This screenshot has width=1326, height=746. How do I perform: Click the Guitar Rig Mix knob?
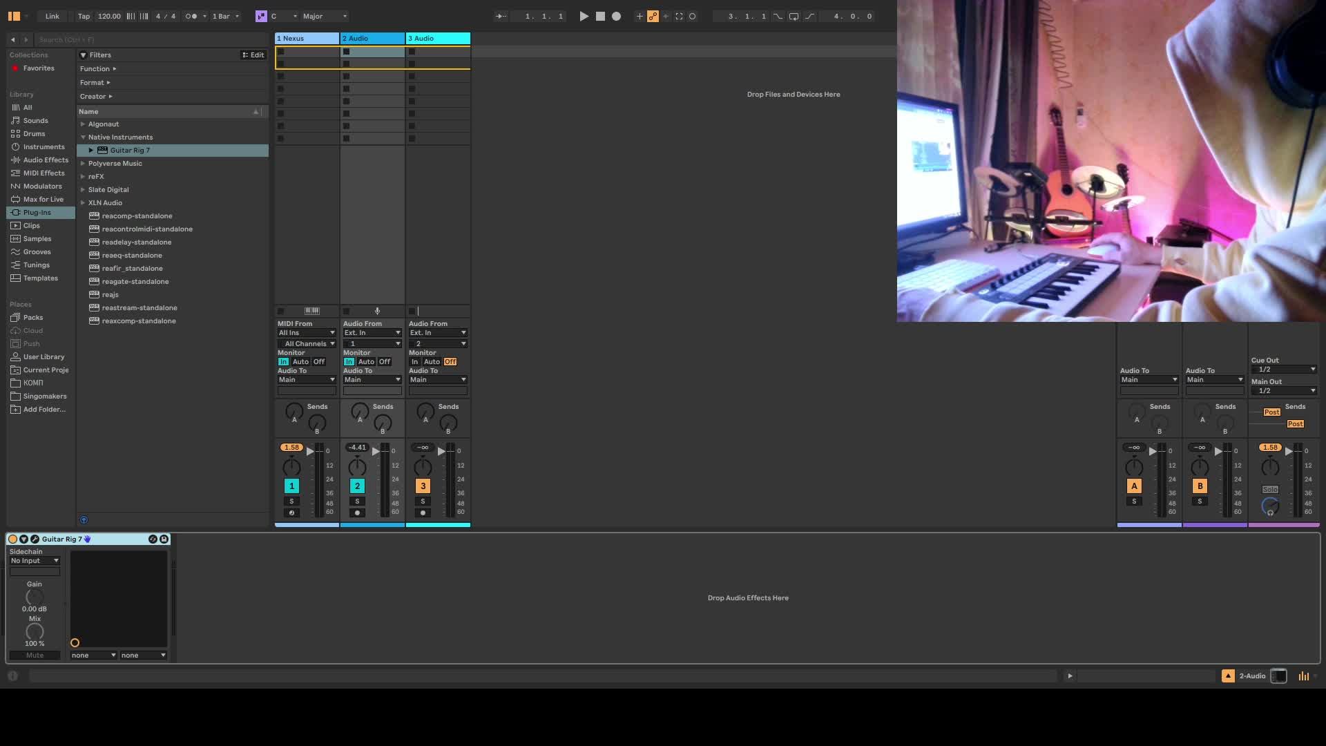(x=35, y=632)
